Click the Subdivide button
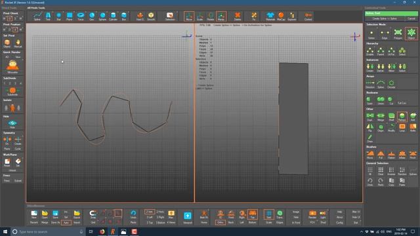420x236 pixels. [12, 92]
